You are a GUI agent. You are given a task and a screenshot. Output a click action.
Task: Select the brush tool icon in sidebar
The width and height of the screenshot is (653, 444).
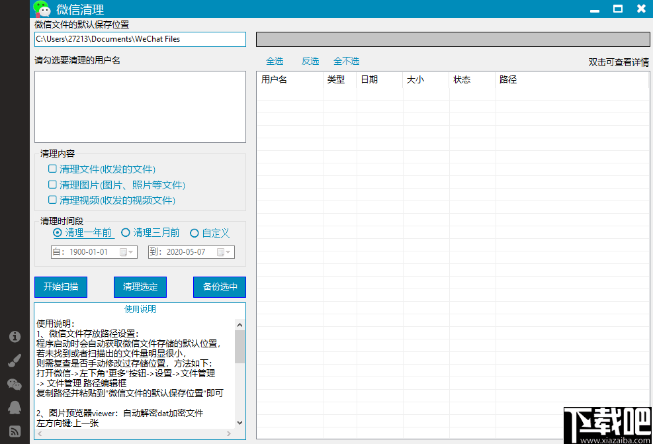14,361
